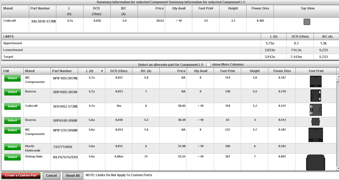Sort alternates by IDC (A) column header

[x=146, y=71]
